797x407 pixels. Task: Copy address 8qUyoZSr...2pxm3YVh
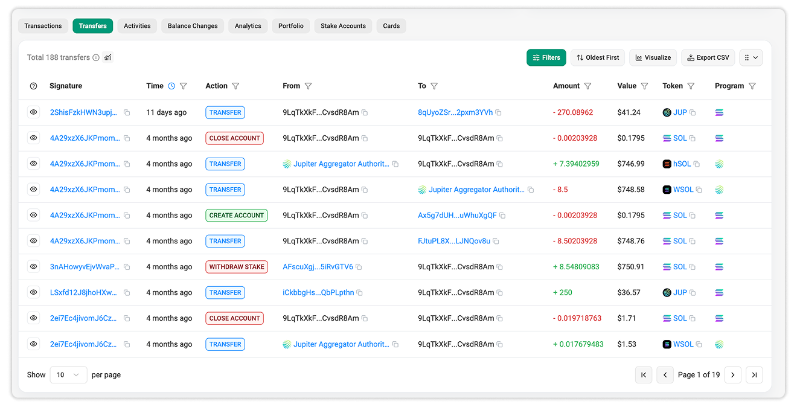[x=499, y=113]
